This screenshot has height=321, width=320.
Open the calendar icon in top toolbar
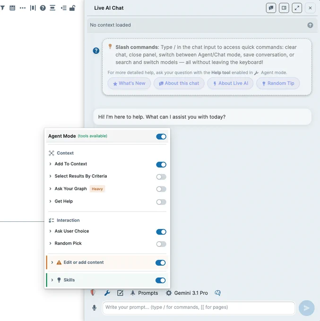[x=12, y=8]
